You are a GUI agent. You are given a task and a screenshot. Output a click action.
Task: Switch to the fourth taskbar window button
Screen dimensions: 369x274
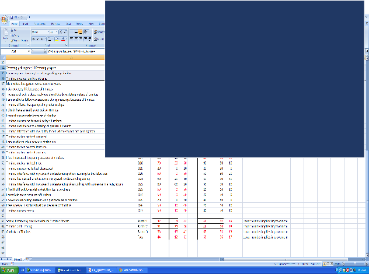(x=132, y=271)
